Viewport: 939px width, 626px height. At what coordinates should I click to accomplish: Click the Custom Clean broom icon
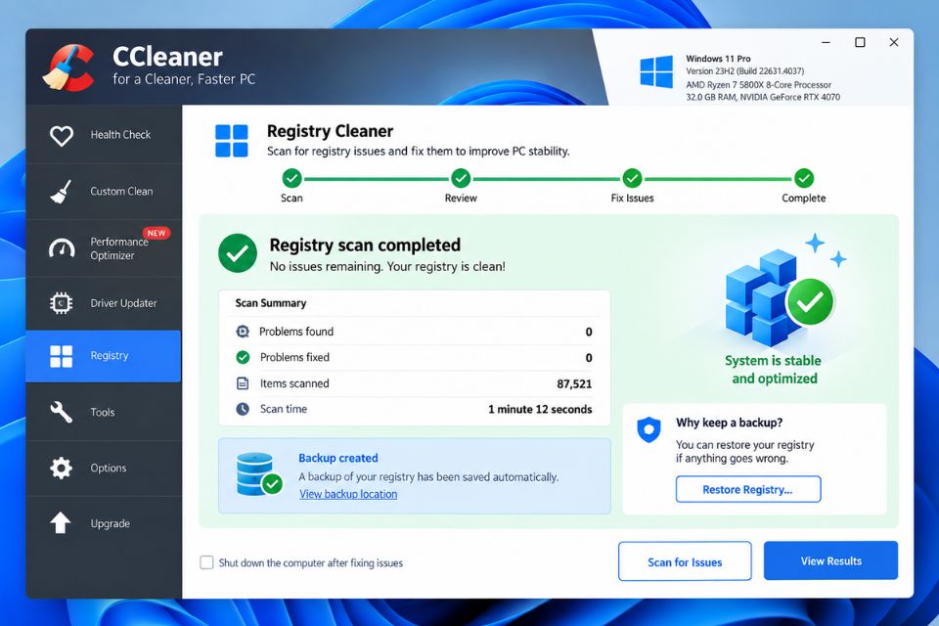[x=61, y=192]
